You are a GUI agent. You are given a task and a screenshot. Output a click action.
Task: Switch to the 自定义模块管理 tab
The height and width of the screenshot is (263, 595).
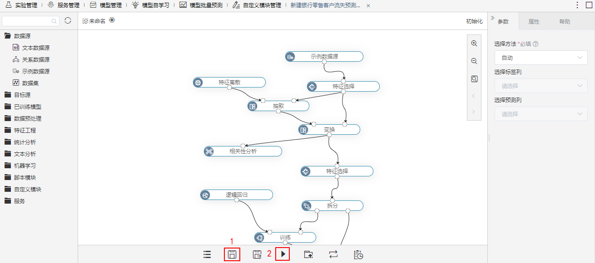point(256,5)
